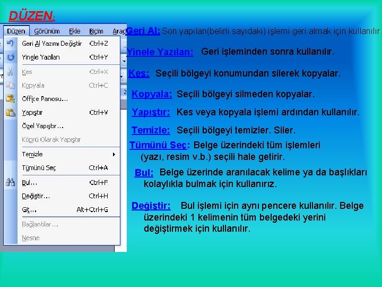Choose Yinele Yazılan menu entry

(68, 57)
